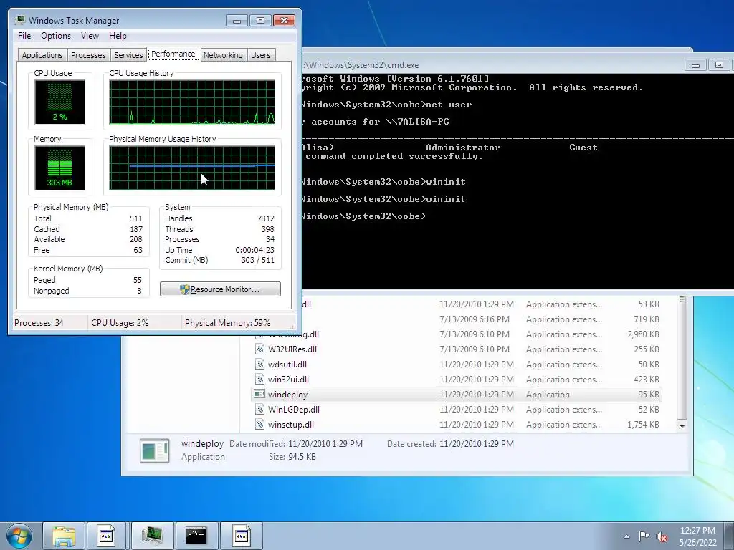Click the CPU Usage: 2% status bar entry
The image size is (734, 550).
(x=120, y=323)
